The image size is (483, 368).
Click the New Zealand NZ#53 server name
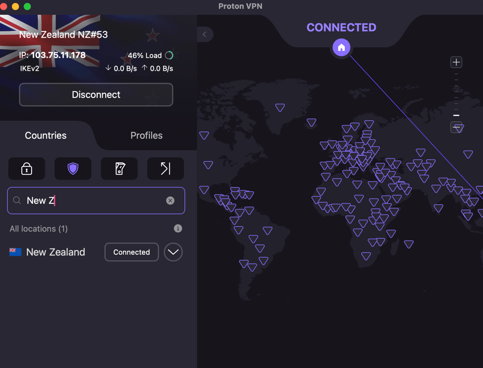click(64, 34)
